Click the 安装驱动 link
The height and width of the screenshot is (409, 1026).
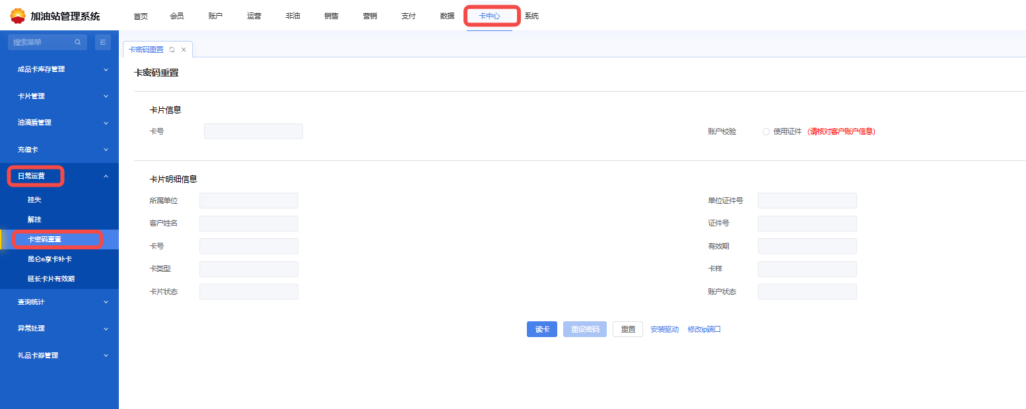coord(664,329)
